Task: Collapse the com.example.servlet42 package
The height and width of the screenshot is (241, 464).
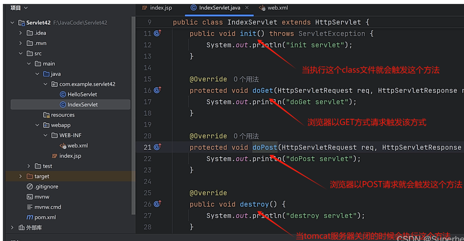Action: [45, 84]
